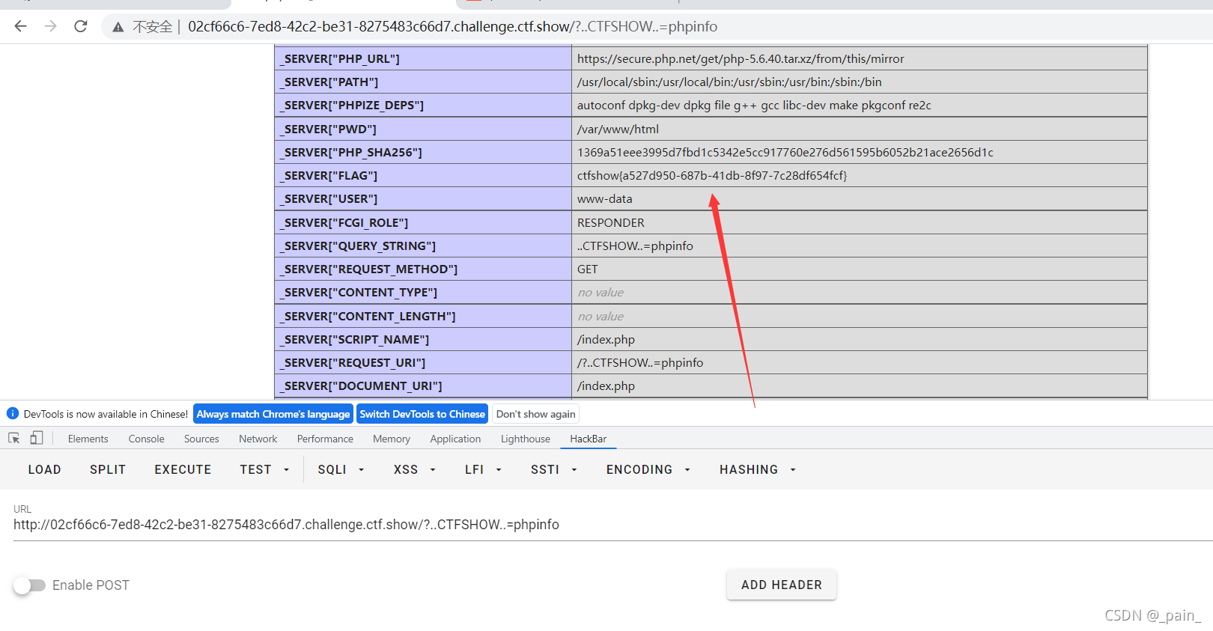Image resolution: width=1213 pixels, height=631 pixels.
Task: Switch to the Elements tab
Action: click(88, 439)
